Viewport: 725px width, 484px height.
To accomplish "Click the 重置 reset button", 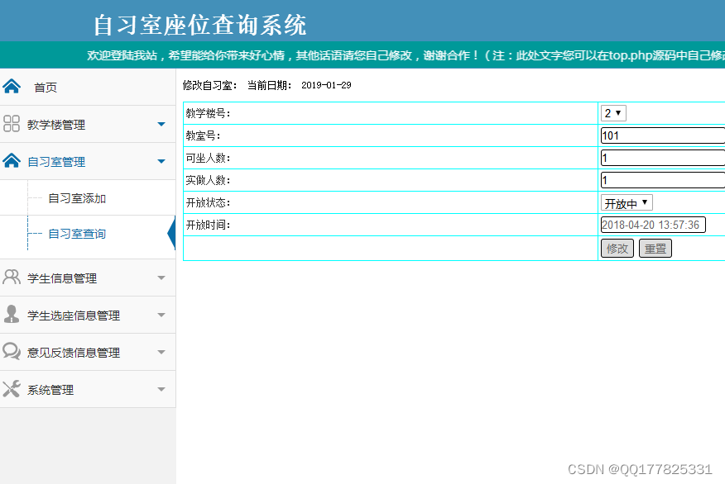I will click(655, 249).
